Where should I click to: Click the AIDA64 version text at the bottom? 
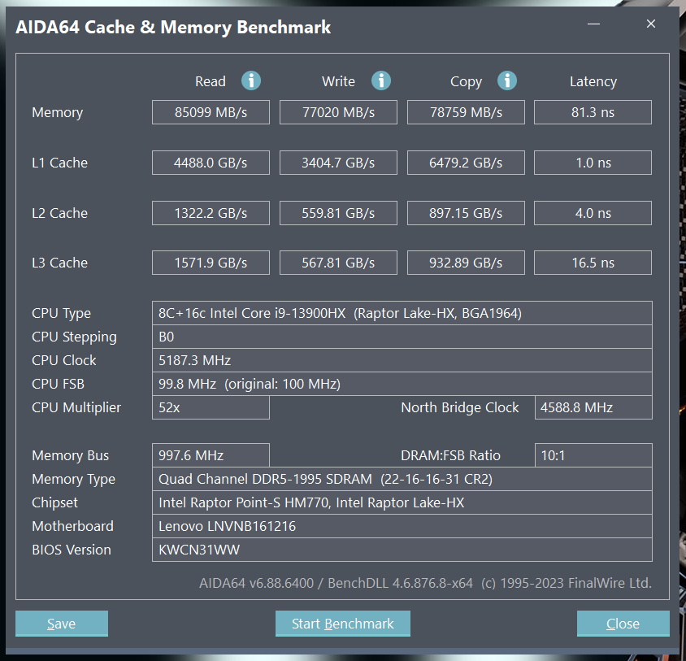[425, 583]
